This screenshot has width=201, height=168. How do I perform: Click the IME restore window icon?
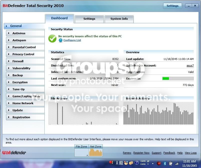coord(148,161)
